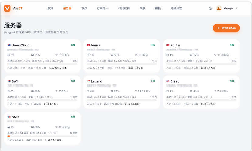Click the Legend flag icon
This screenshot has width=252, height=151.
click(88, 81)
